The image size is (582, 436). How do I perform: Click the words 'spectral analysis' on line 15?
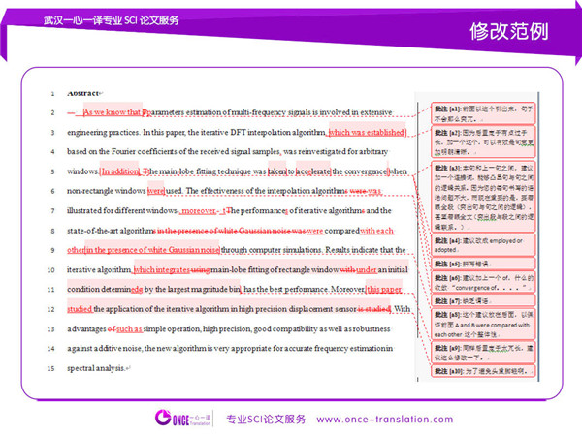96,368
